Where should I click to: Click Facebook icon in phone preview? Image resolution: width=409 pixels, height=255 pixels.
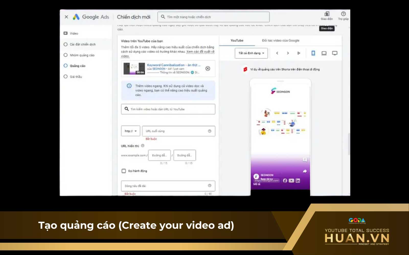tap(285, 181)
